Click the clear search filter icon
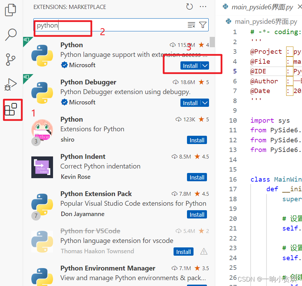Screen dimensions: 302x286 click(x=191, y=24)
